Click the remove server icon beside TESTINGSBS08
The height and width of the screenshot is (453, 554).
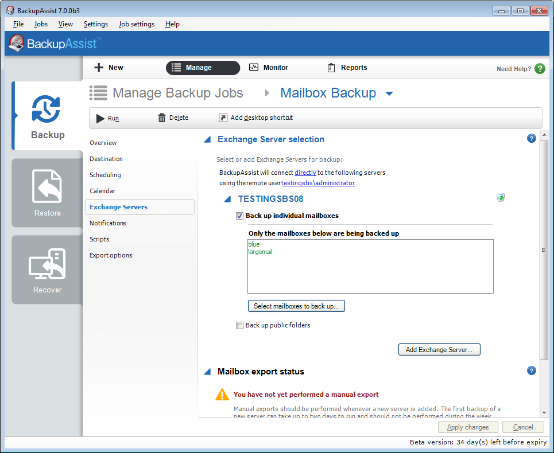pyautogui.click(x=500, y=198)
